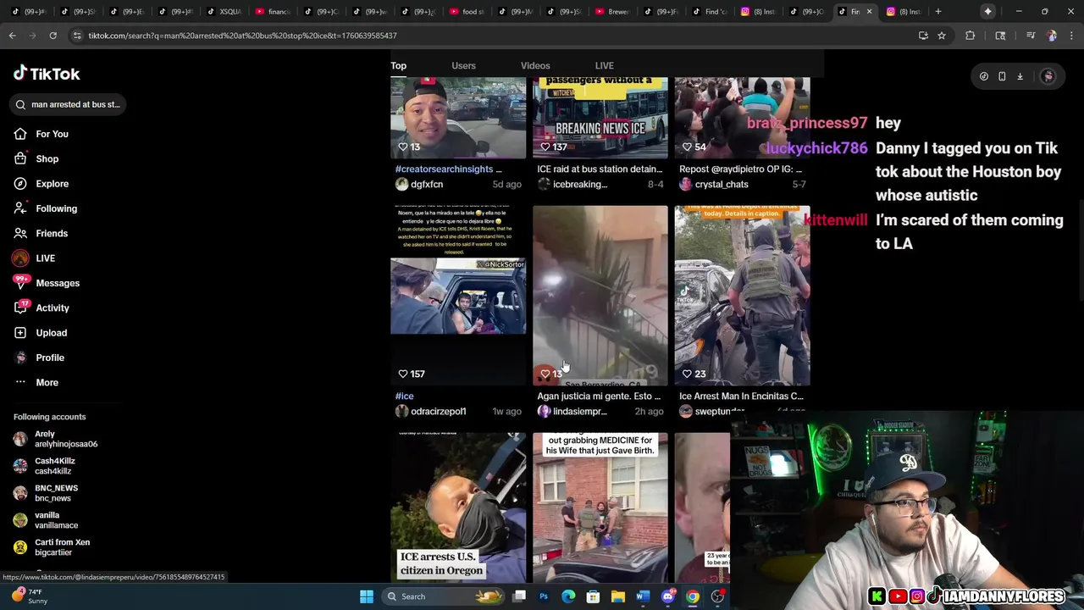This screenshot has height=610, width=1084.
Task: Open Microsoft Edge from the taskbar
Action: (568, 596)
